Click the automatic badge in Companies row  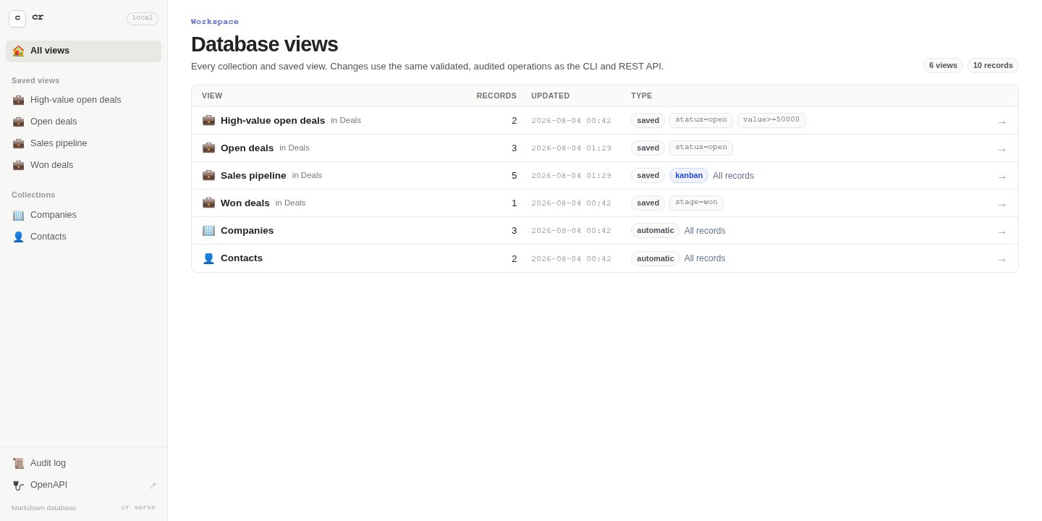coord(656,230)
